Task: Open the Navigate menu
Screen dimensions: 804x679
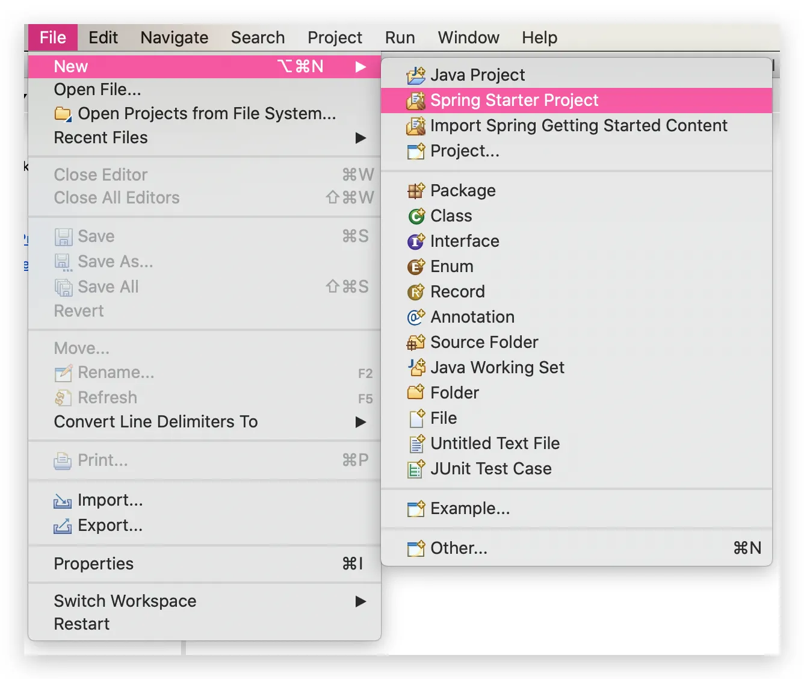Action: pos(175,37)
